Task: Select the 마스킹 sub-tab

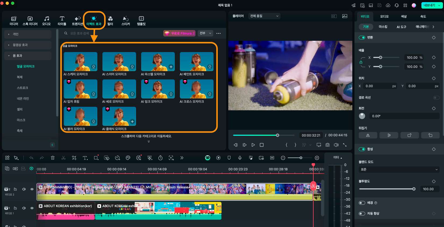Action: (x=383, y=27)
